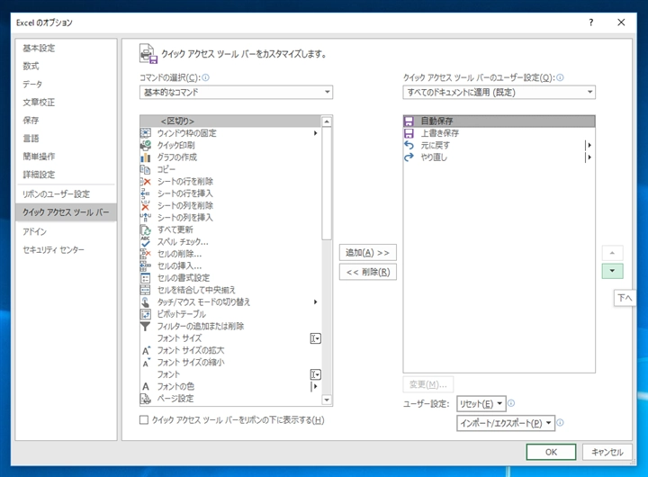Open the リセット dropdown button

click(x=481, y=404)
